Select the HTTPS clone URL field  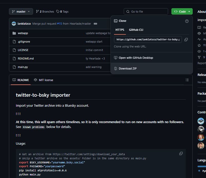tap(148, 39)
